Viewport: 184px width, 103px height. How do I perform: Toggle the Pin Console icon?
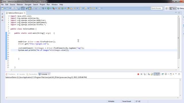tap(162, 74)
